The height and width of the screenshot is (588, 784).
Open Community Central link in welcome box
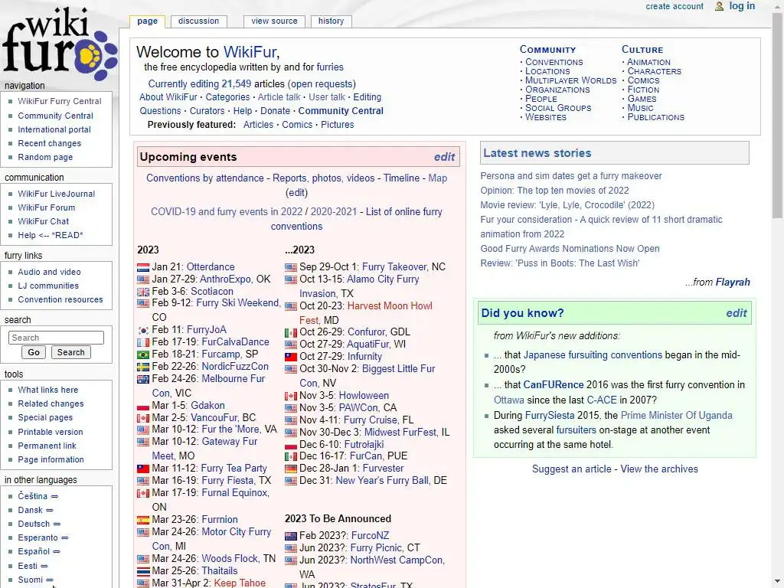click(x=341, y=111)
